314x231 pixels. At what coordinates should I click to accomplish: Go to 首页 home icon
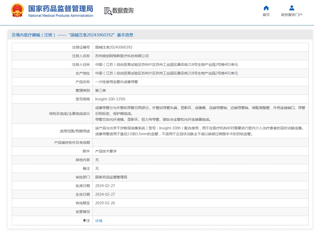pyautogui.click(x=266, y=8)
